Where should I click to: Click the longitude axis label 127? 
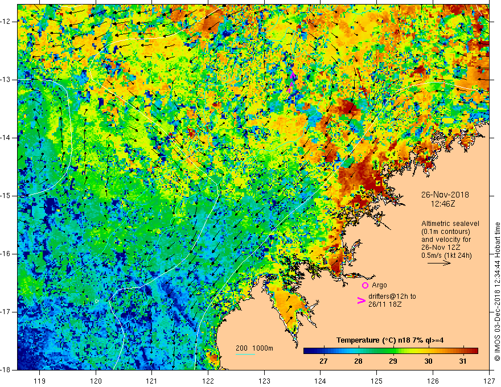(489, 381)
